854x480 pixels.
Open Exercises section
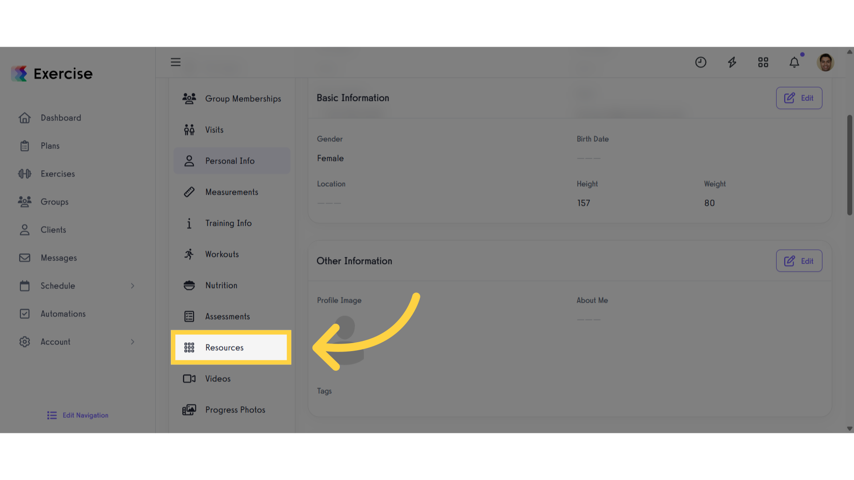(58, 174)
